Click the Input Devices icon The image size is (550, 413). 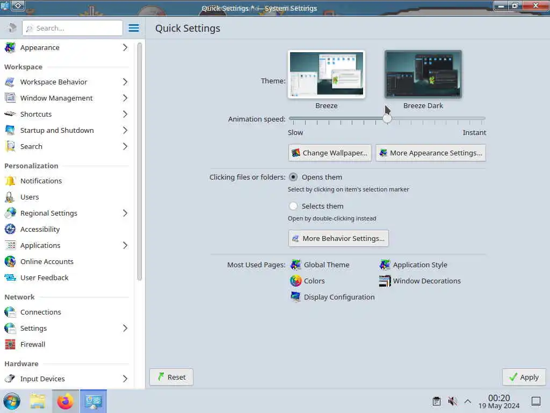[x=10, y=379]
